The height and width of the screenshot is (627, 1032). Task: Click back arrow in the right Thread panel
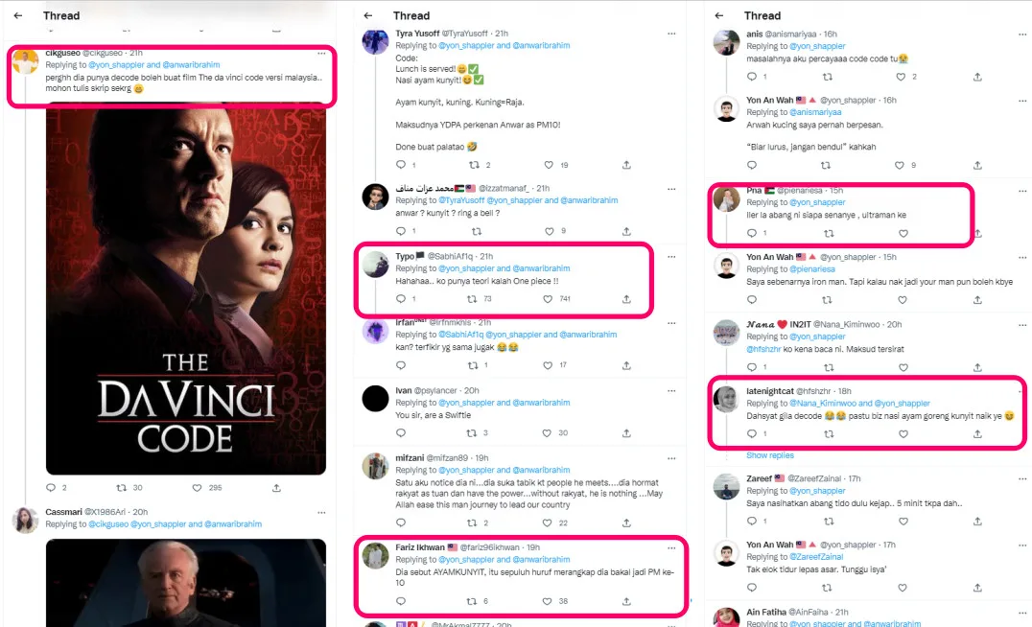pyautogui.click(x=719, y=15)
